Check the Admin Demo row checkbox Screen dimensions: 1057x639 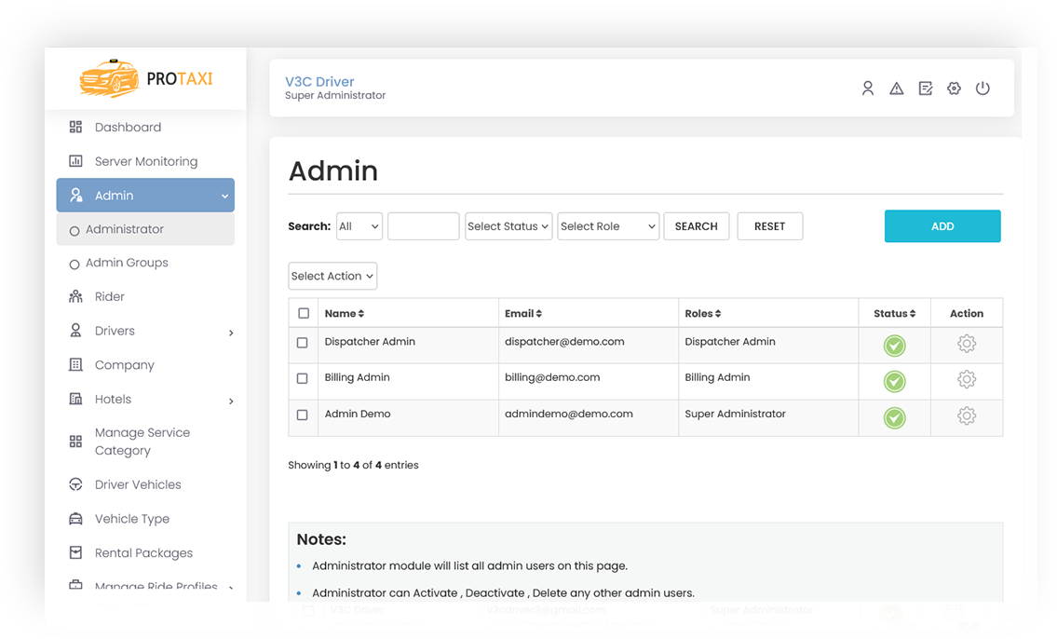[302, 415]
